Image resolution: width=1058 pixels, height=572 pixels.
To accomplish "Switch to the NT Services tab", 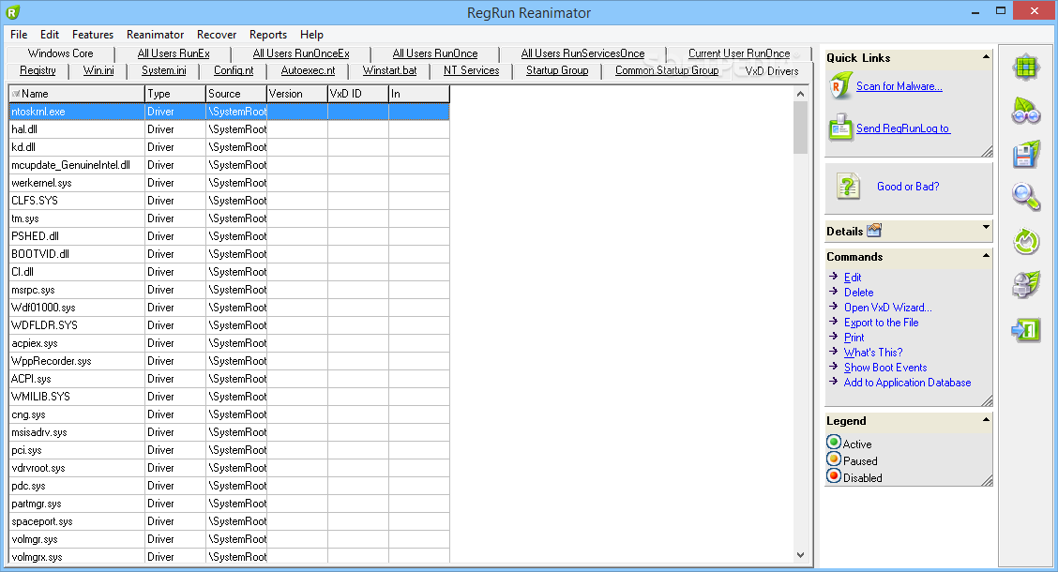I will point(471,70).
